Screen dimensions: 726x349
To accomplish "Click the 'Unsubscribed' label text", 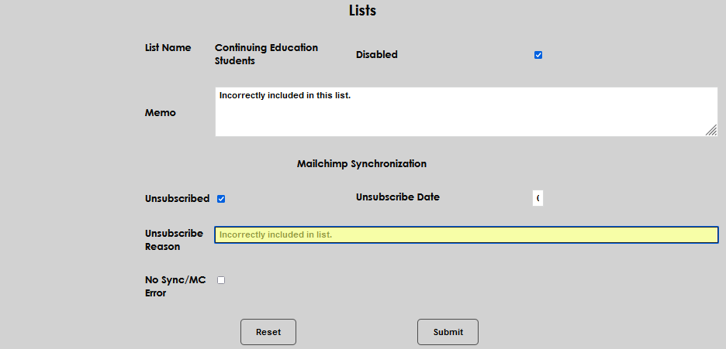I will (x=177, y=199).
